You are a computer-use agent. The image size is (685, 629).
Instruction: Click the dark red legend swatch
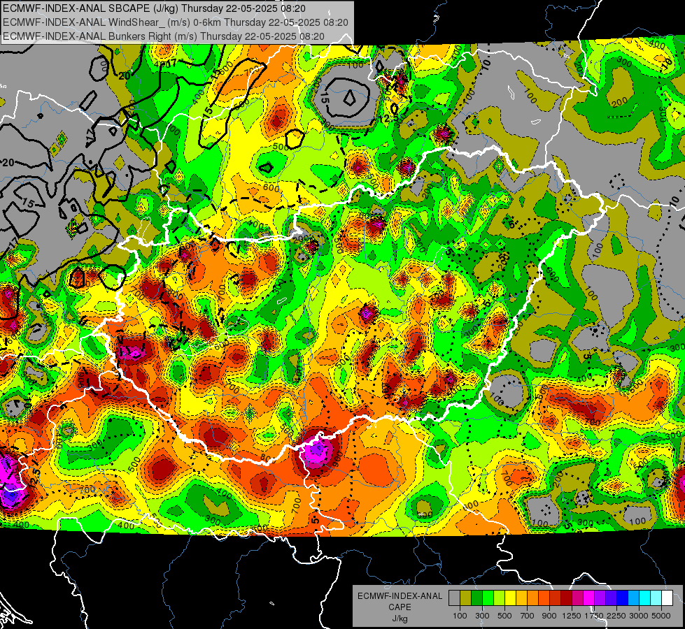coord(567,598)
